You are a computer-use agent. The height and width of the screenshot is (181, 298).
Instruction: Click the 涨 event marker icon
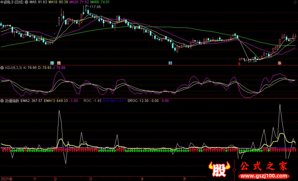tap(279, 63)
